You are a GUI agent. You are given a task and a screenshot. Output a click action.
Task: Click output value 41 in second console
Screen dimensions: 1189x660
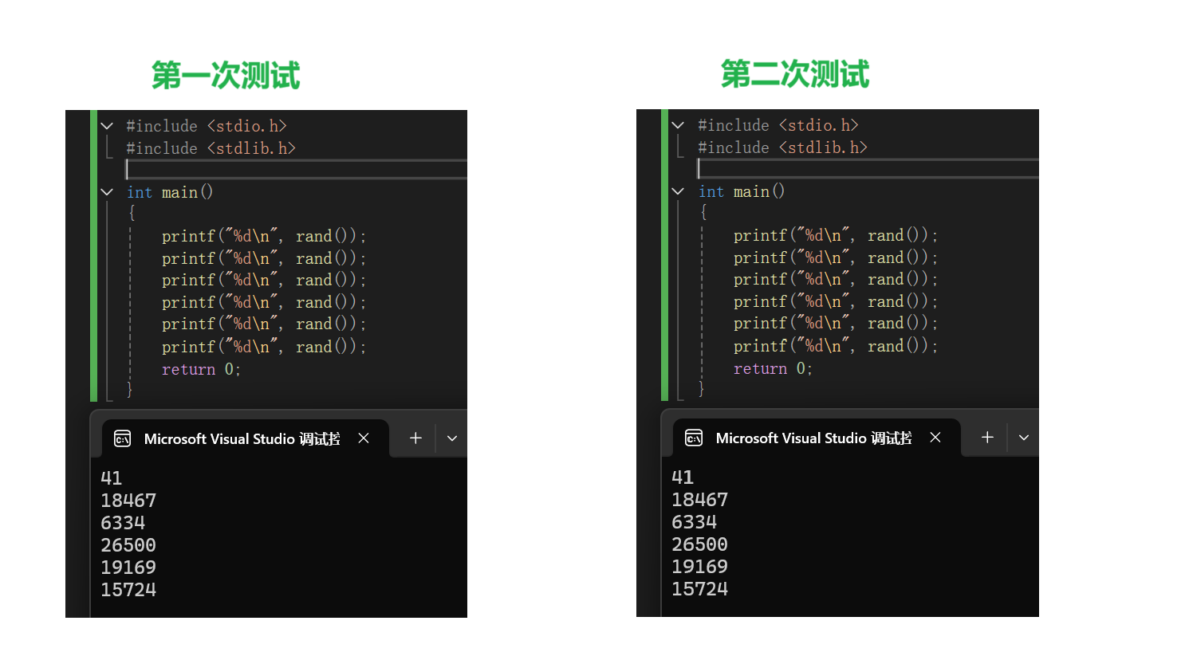click(683, 477)
